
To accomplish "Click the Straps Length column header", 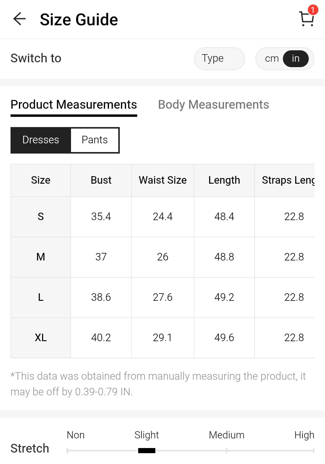I will [x=287, y=180].
